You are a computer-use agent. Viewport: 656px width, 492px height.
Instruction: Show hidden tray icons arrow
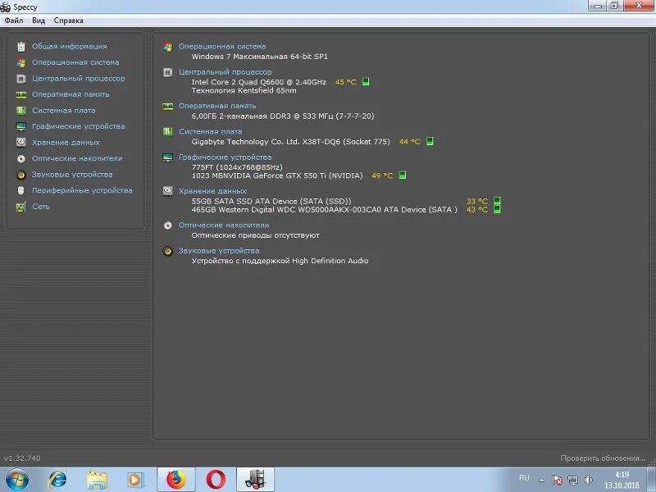pos(541,481)
